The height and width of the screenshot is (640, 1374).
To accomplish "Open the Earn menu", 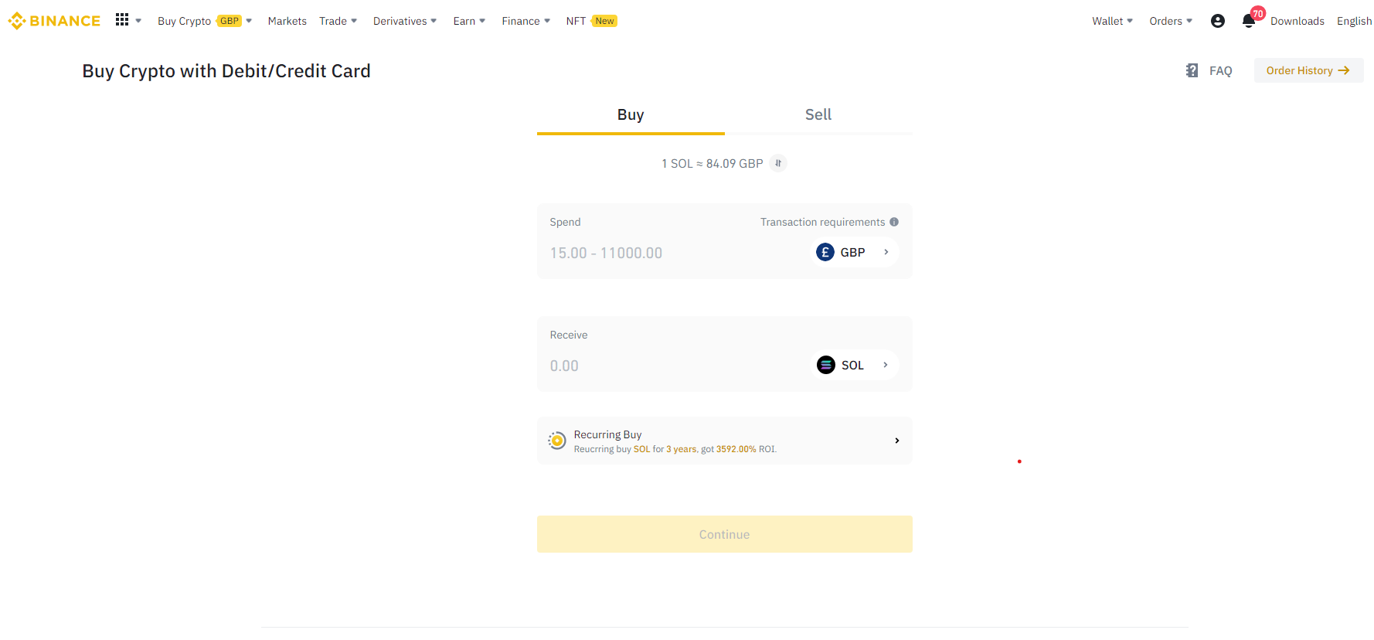I will 468,21.
